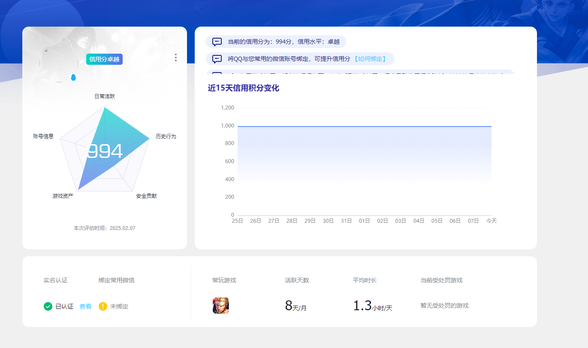Select the 994 score in the radar chart
The width and height of the screenshot is (588, 348).
[x=105, y=151]
